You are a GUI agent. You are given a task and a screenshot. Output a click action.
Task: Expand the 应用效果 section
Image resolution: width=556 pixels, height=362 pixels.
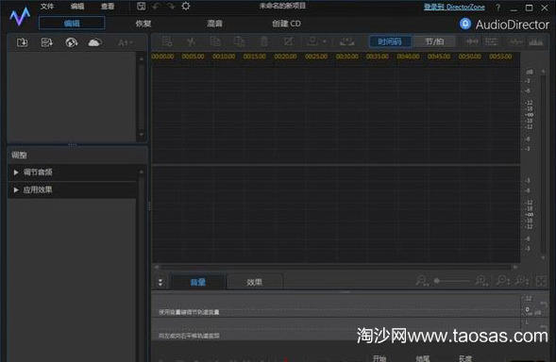click(x=72, y=189)
